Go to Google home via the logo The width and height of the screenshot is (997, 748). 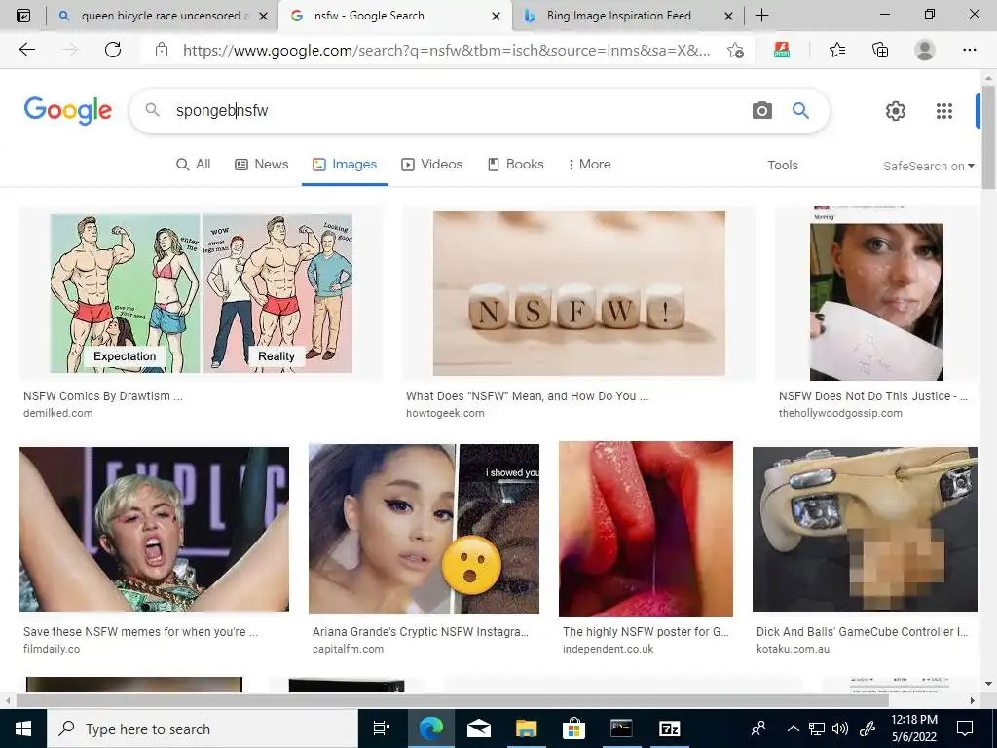pyautogui.click(x=68, y=111)
